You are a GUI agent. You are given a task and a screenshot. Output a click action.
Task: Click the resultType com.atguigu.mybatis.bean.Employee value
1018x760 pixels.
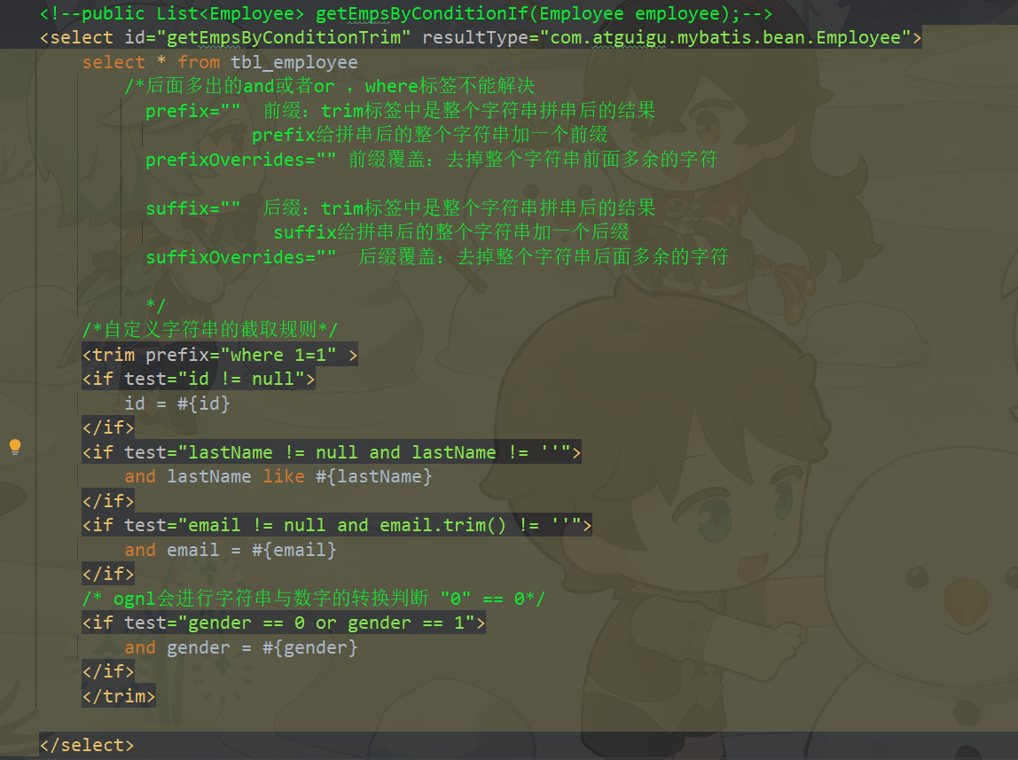pos(725,37)
